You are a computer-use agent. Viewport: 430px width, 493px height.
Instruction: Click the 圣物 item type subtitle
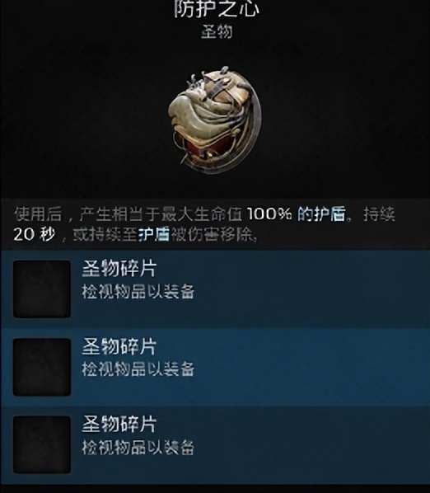217,32
